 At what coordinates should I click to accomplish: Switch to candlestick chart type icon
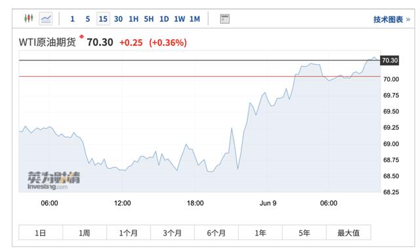point(29,18)
